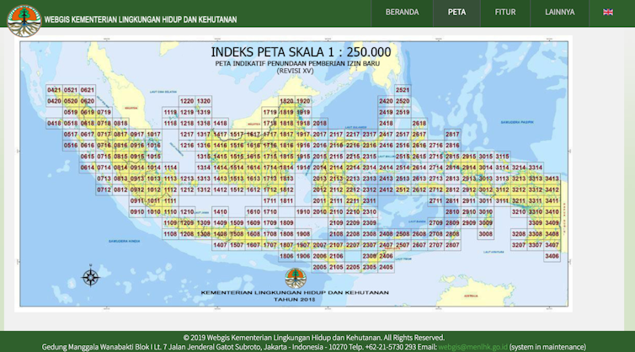The image size is (635, 352).
Task: Select map sheet 3214
Action: (519, 168)
